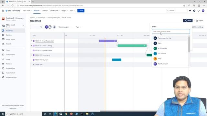The width and height of the screenshot is (207, 116).
Task: Click the Projects breadcrumb link
Action: click(32, 17)
